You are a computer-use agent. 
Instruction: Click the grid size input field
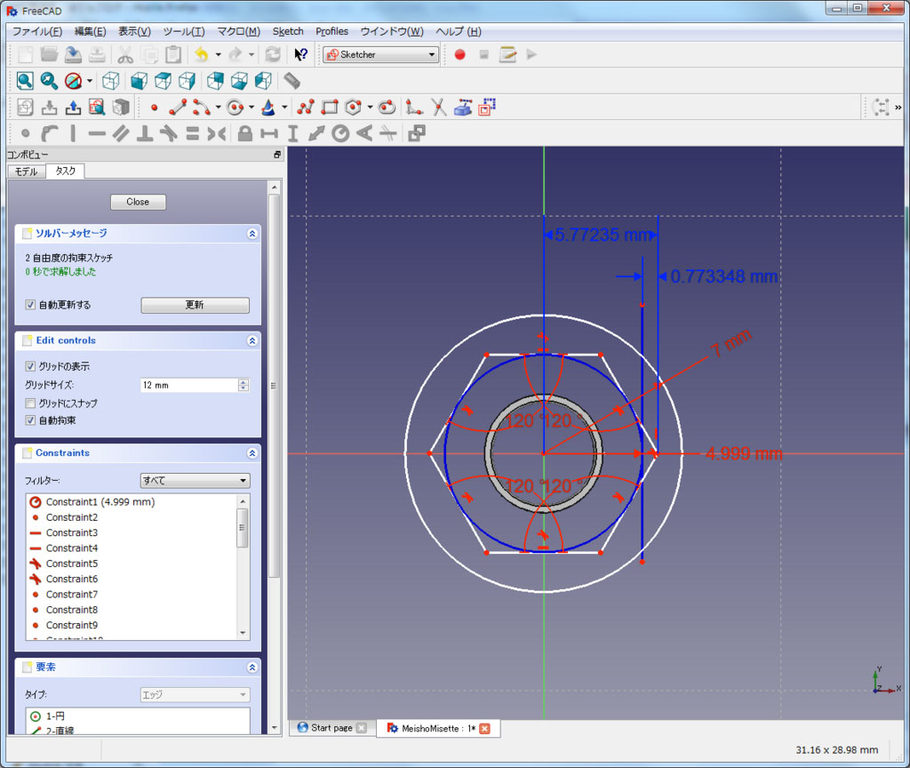coord(188,386)
